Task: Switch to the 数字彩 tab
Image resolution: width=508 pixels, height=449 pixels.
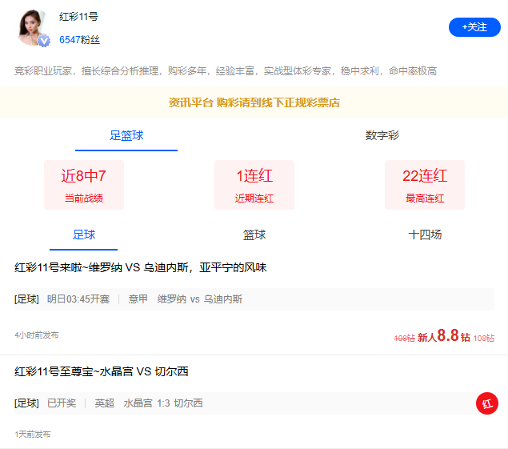Action: [382, 135]
